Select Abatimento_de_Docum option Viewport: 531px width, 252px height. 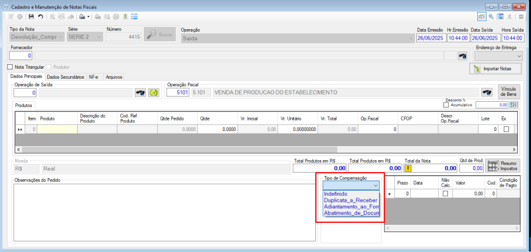(351, 213)
